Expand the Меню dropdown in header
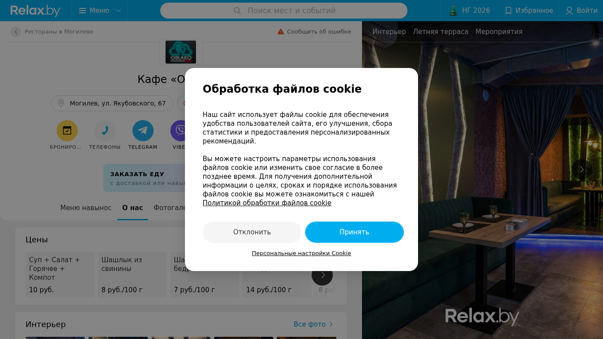The image size is (603, 339). (x=100, y=11)
